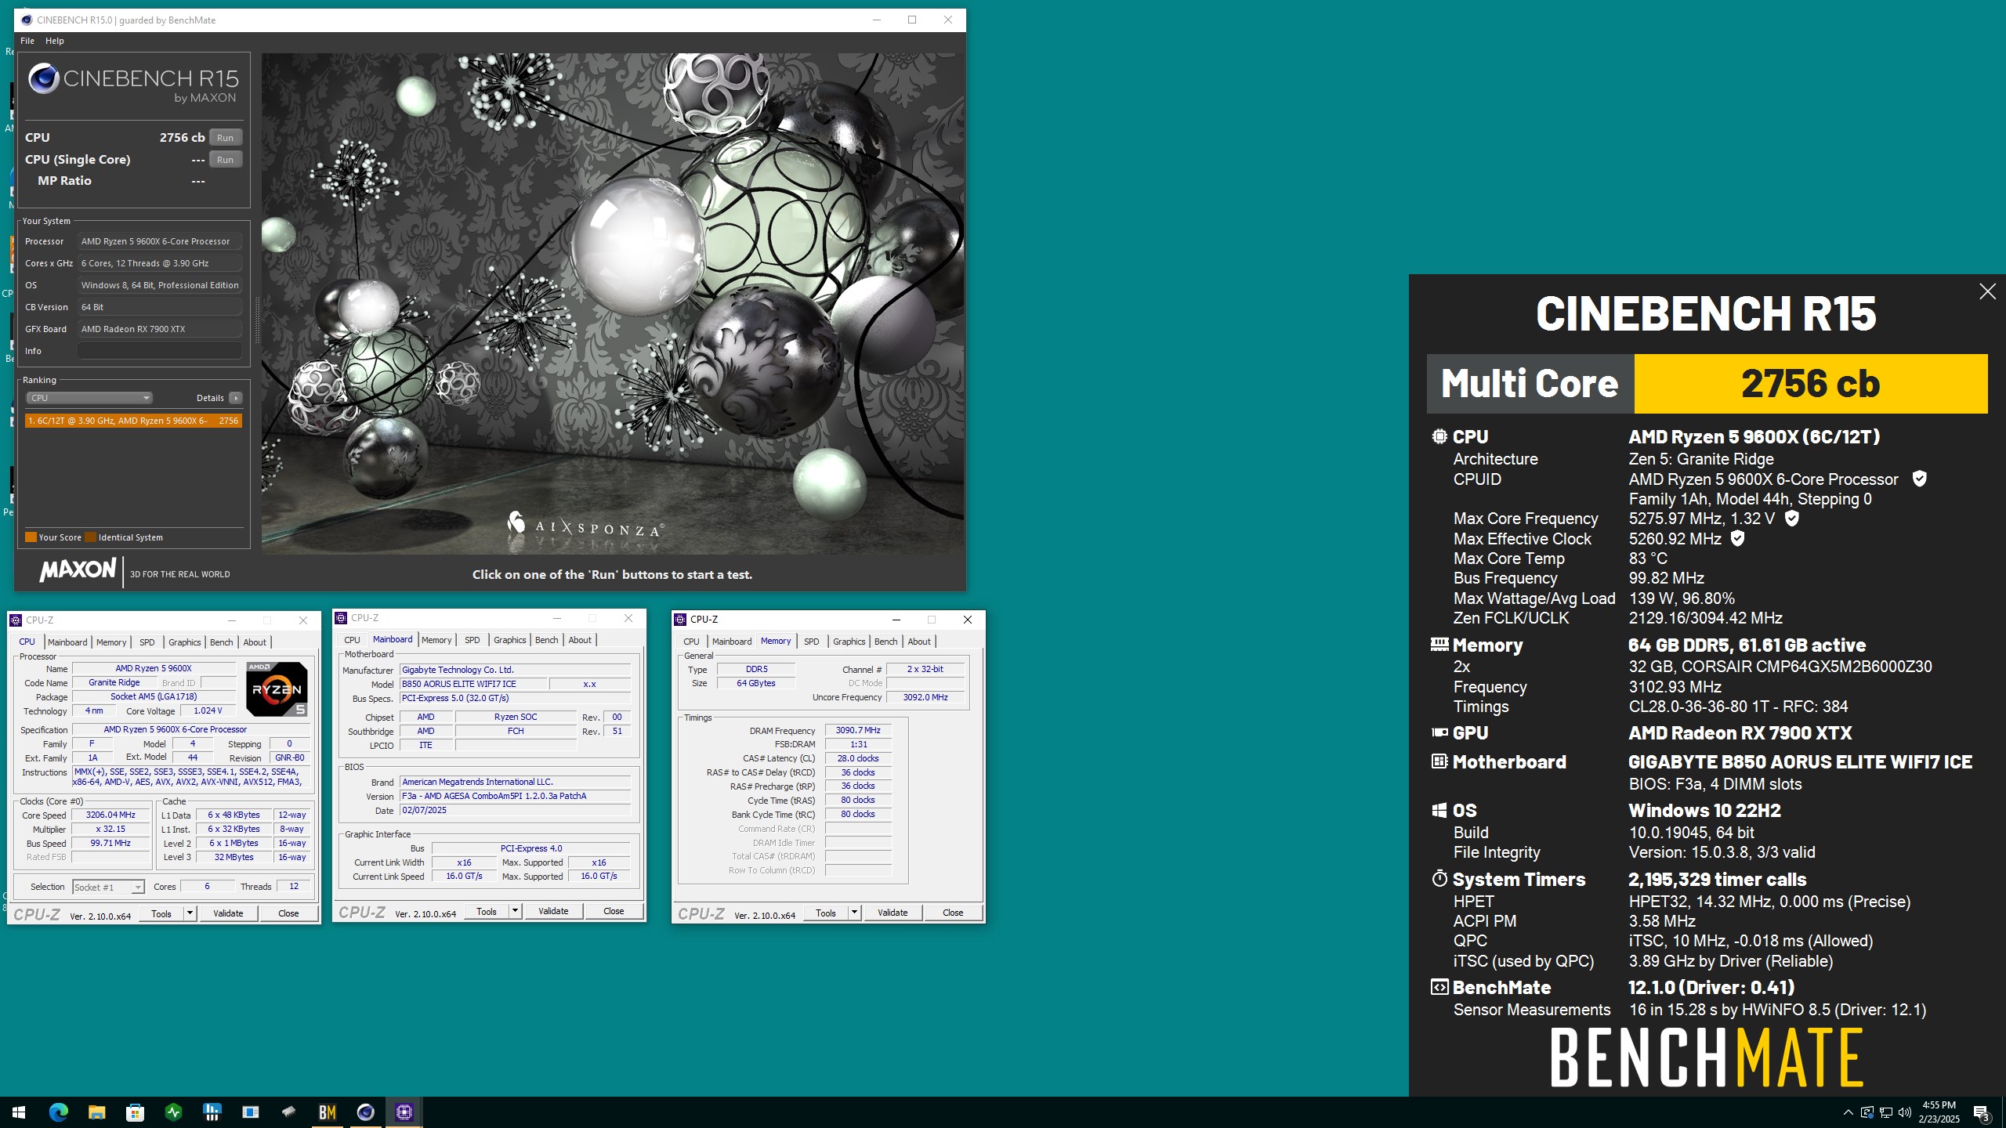Click the DRAM Frequency value 3090.7 MHz
The height and width of the screenshot is (1128, 2006).
[858, 730]
